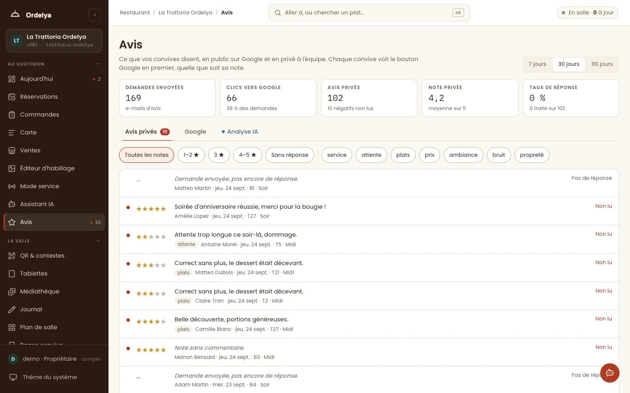Click the Restaurant breadcrumb link

(x=135, y=13)
